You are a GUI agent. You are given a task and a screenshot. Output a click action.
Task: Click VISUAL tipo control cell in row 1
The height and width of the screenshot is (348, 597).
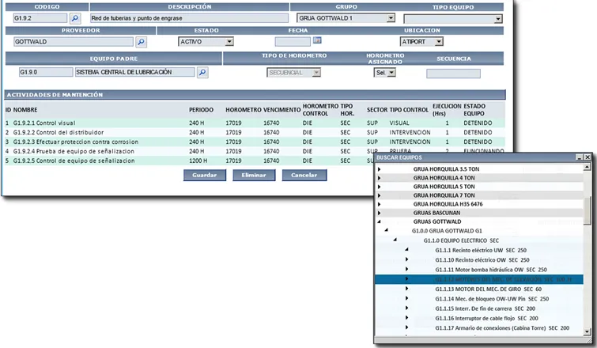coord(399,123)
